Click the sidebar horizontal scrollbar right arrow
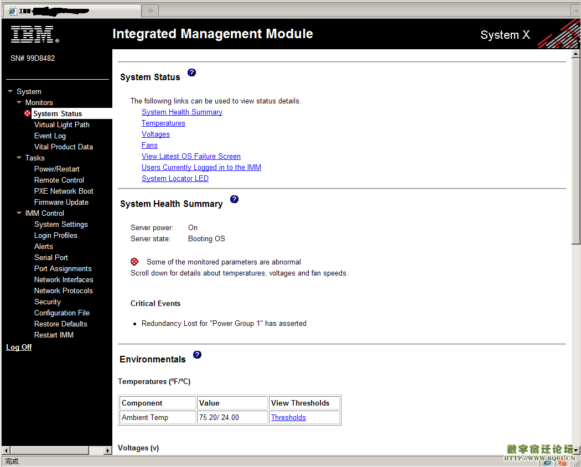 pyautogui.click(x=107, y=450)
